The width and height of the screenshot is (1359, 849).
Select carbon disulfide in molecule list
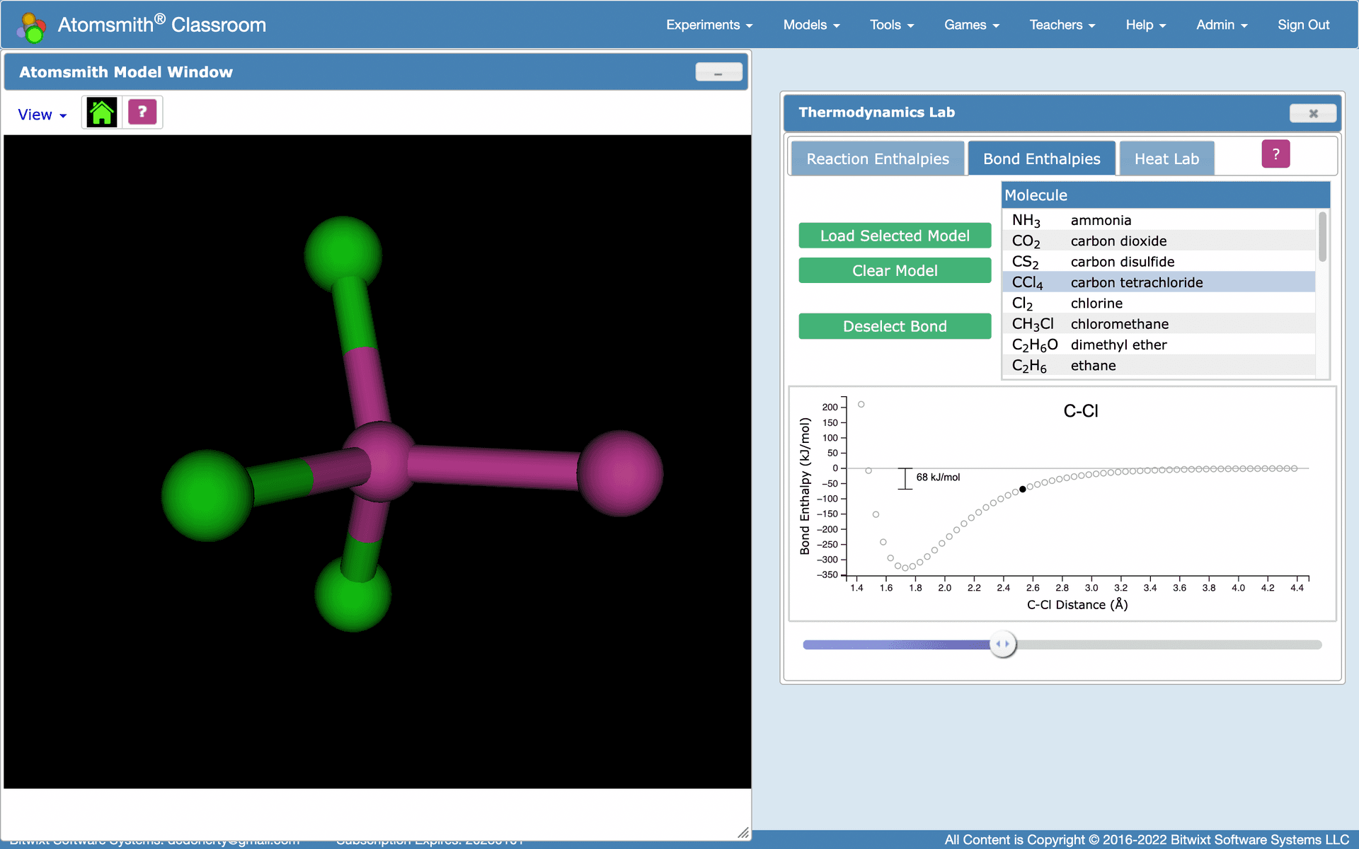click(x=1159, y=262)
